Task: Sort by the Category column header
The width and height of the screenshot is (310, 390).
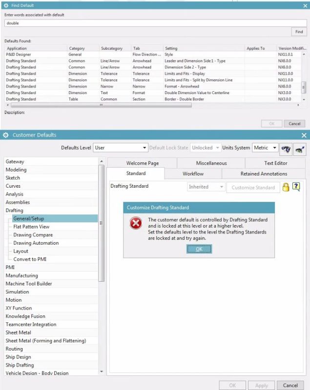Action: [x=83, y=48]
